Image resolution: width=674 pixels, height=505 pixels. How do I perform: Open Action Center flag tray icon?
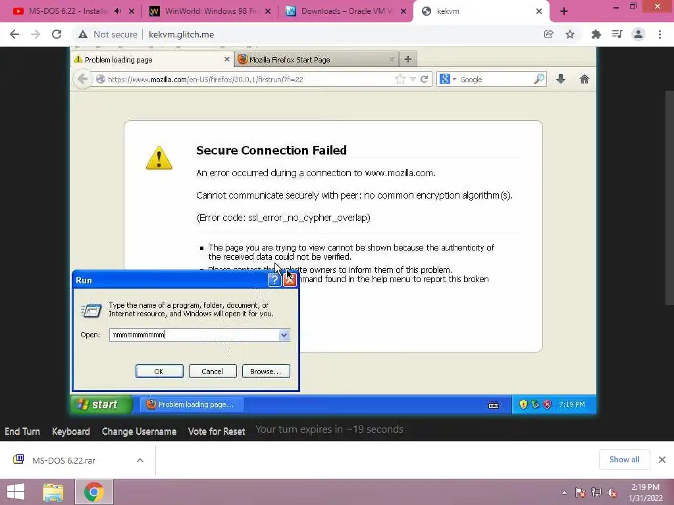(x=581, y=493)
